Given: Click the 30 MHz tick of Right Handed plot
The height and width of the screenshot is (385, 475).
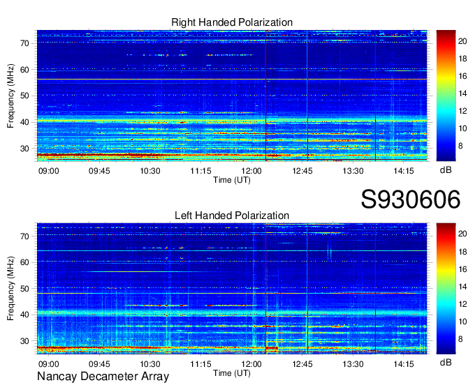Looking at the screenshot, I should click(x=24, y=149).
